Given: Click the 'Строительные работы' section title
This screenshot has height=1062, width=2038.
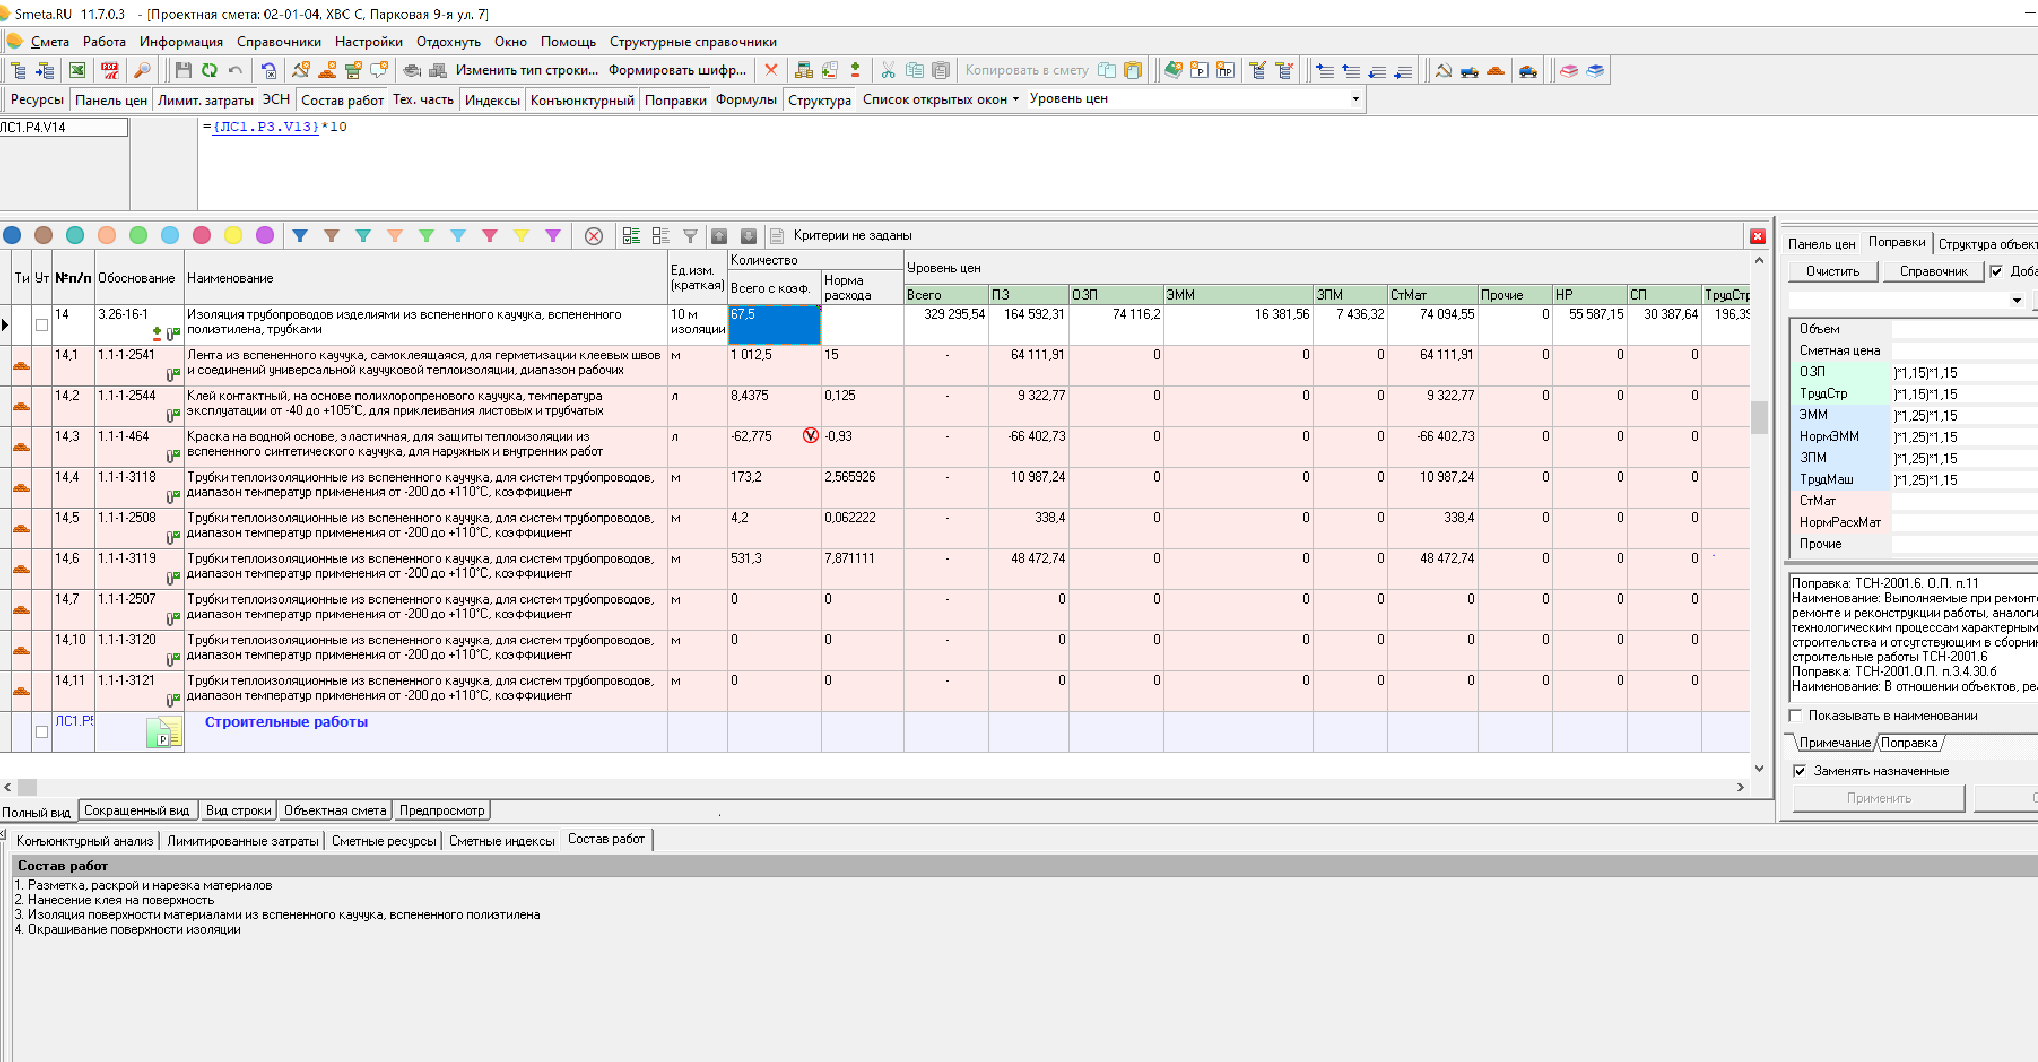Looking at the screenshot, I should point(286,722).
